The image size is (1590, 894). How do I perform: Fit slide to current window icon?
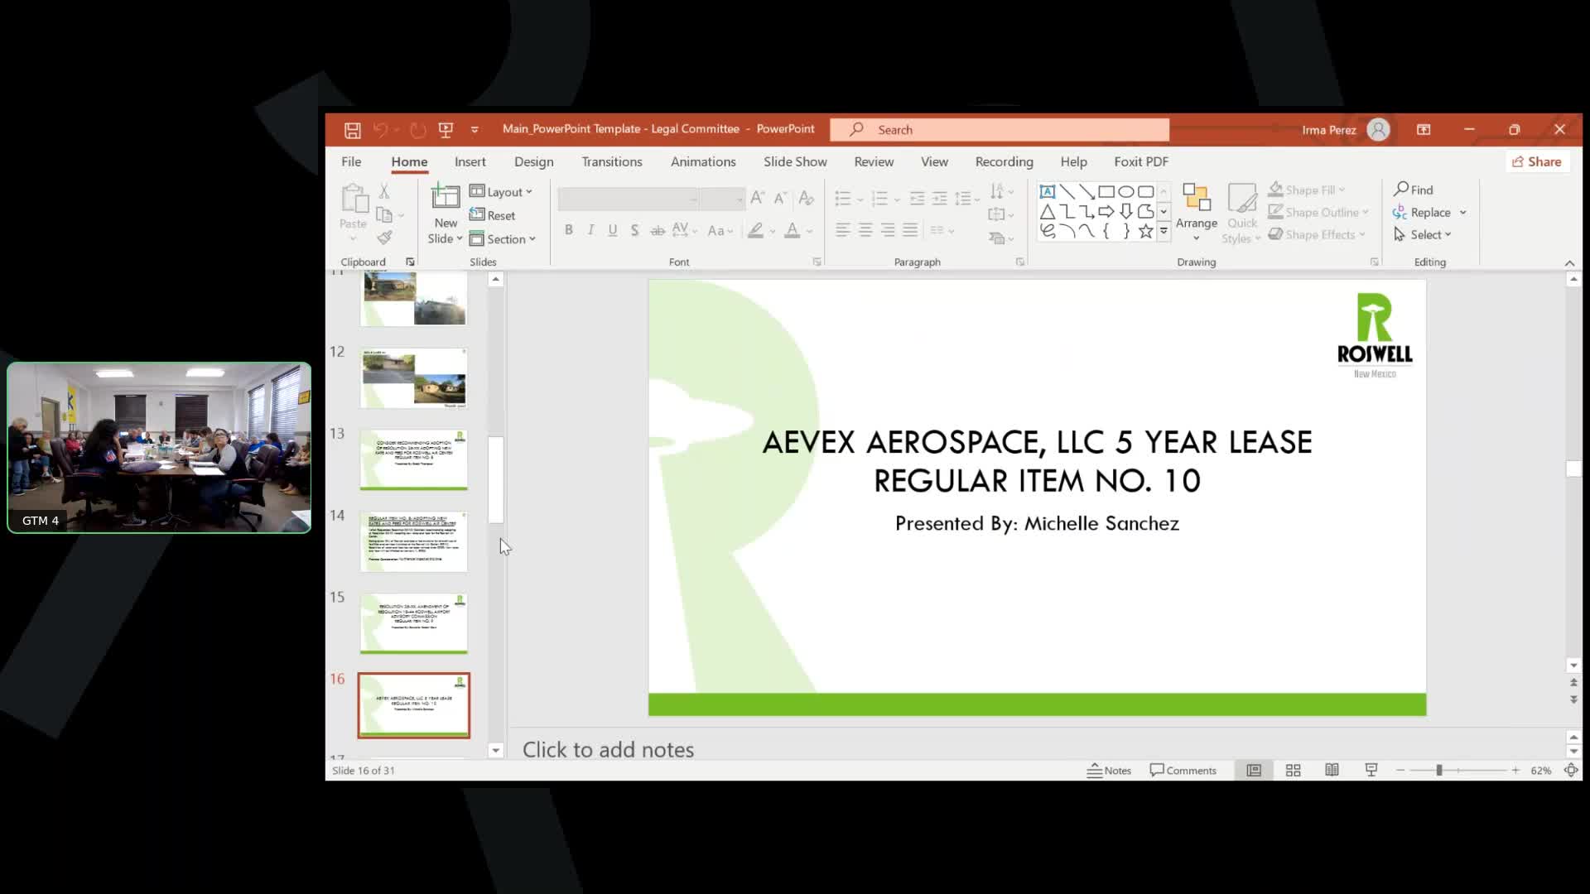click(1571, 771)
